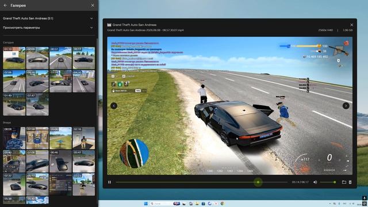Close the video player window
This screenshot has width=368, height=207.
pos(351,25)
